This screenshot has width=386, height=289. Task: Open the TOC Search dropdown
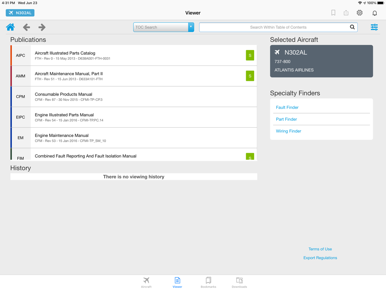coord(191,27)
